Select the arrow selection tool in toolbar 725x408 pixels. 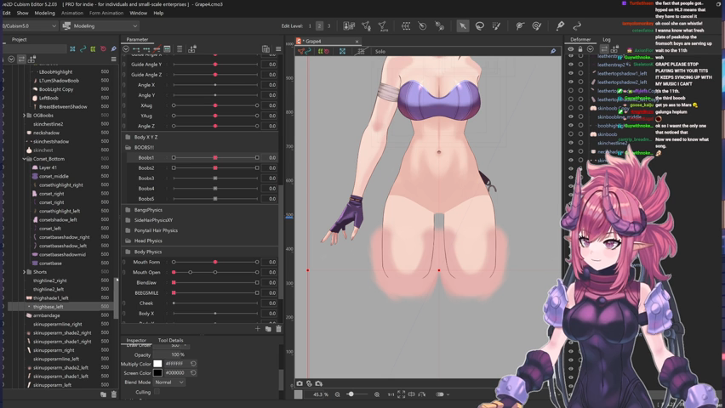click(x=463, y=26)
